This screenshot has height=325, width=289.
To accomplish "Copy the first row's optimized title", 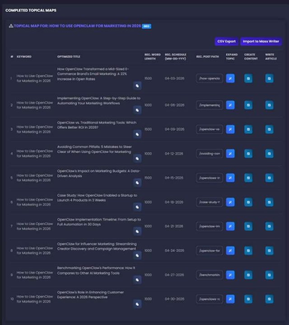I will tap(137, 85).
